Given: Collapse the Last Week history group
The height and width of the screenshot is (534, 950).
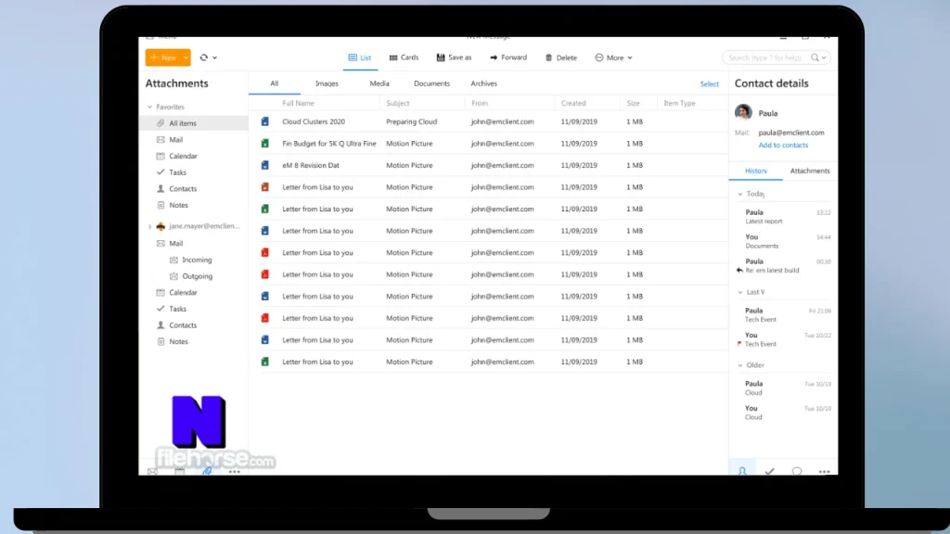Looking at the screenshot, I should [739, 292].
